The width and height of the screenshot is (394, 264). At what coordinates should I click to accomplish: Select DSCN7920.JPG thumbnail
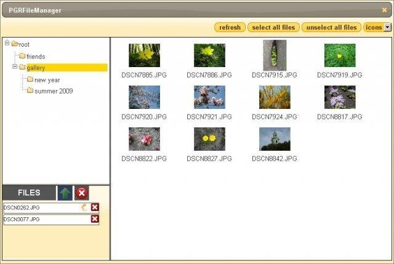pos(144,97)
